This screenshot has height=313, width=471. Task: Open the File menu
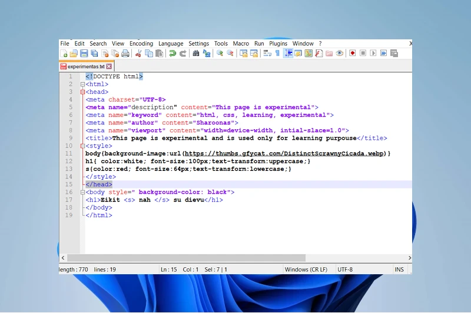tap(65, 43)
